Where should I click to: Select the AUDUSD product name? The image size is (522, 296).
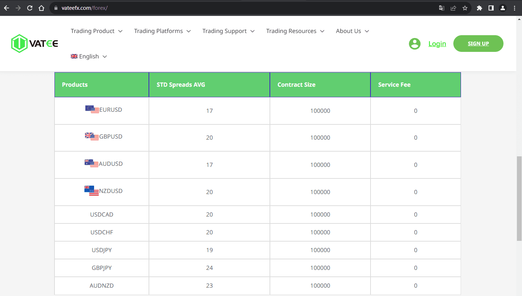pos(111,164)
